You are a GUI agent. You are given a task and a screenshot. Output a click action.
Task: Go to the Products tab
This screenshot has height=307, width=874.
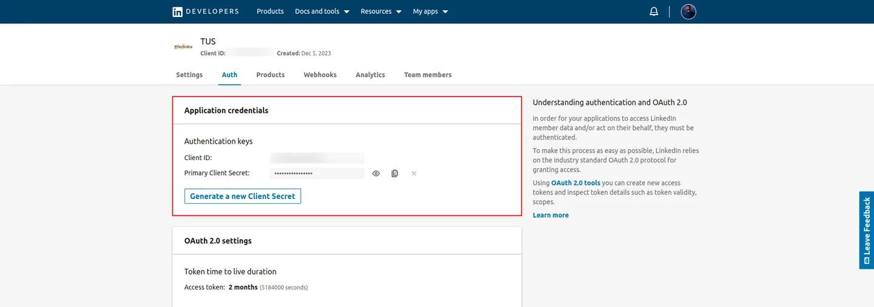click(x=270, y=75)
